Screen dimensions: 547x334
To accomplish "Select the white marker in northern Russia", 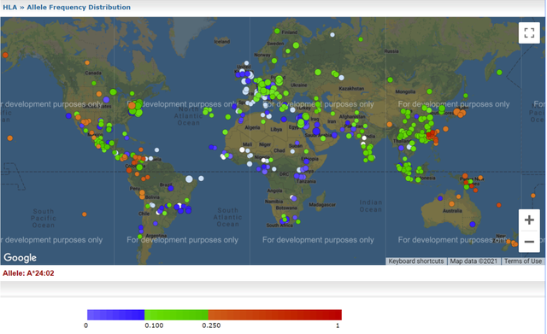I will 332,34.
